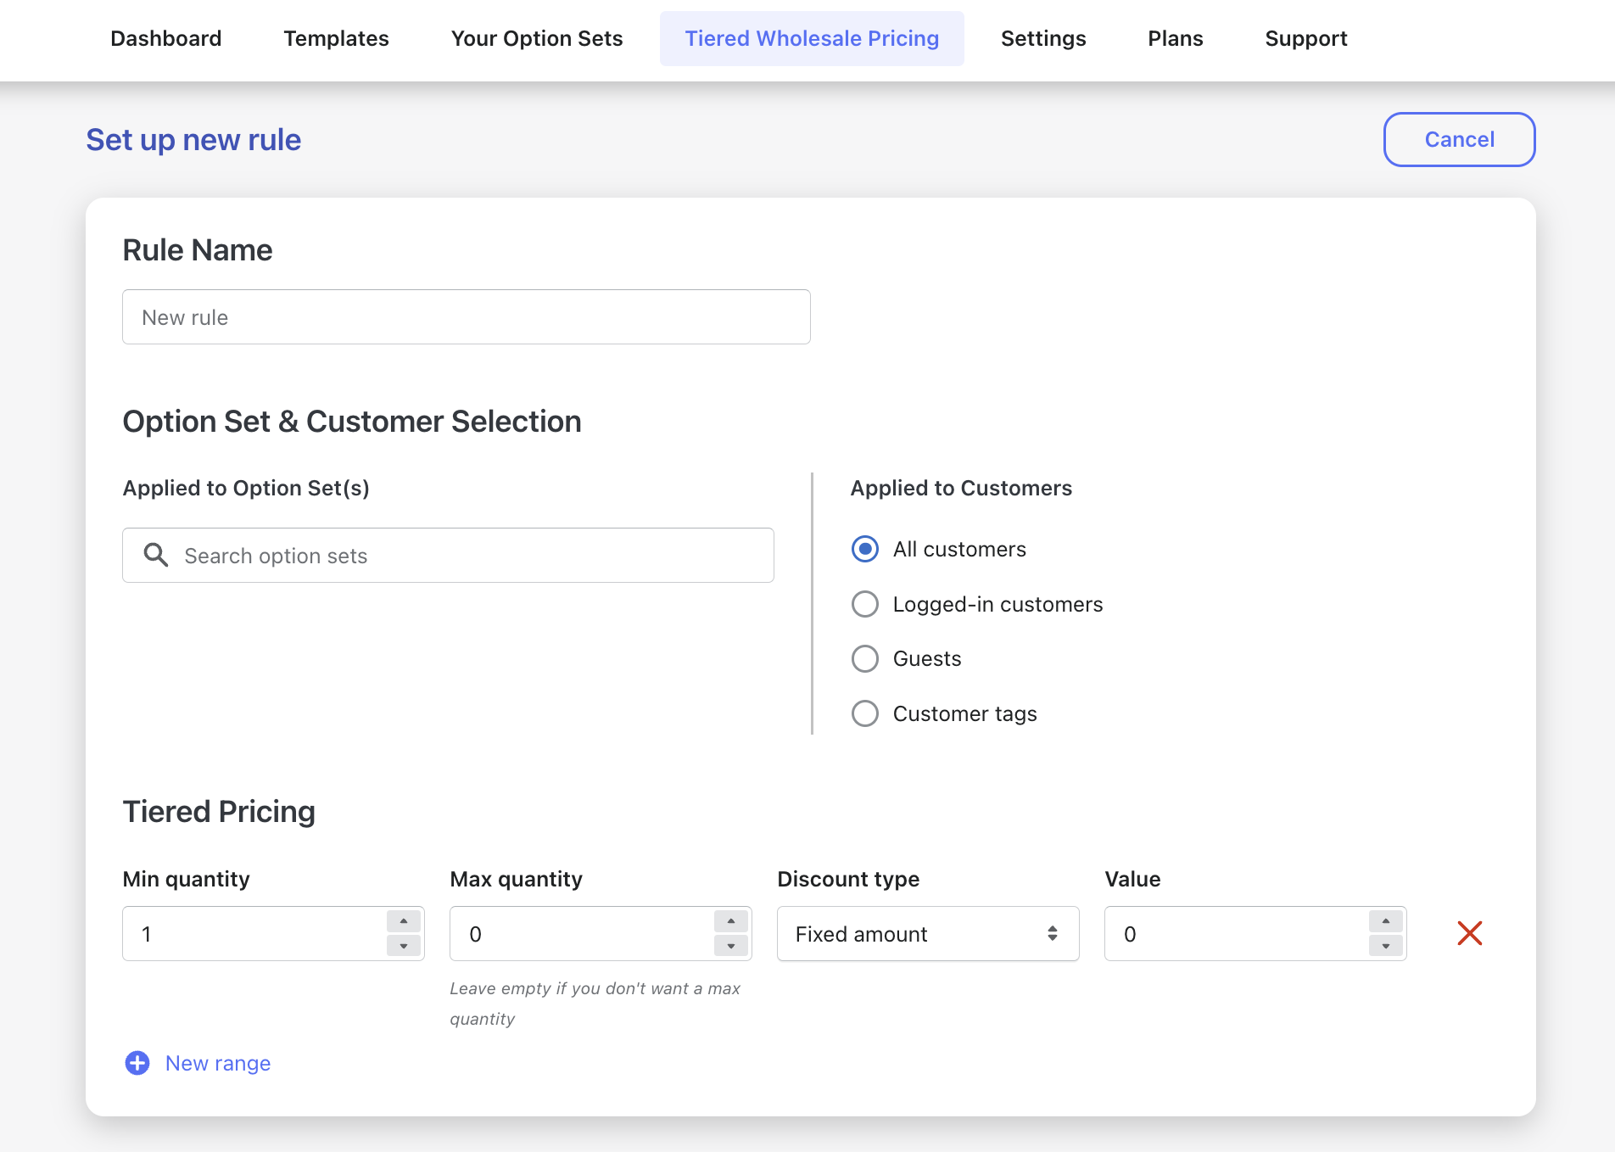This screenshot has height=1152, width=1615.
Task: Open the Settings tab
Action: pyautogui.click(x=1042, y=38)
